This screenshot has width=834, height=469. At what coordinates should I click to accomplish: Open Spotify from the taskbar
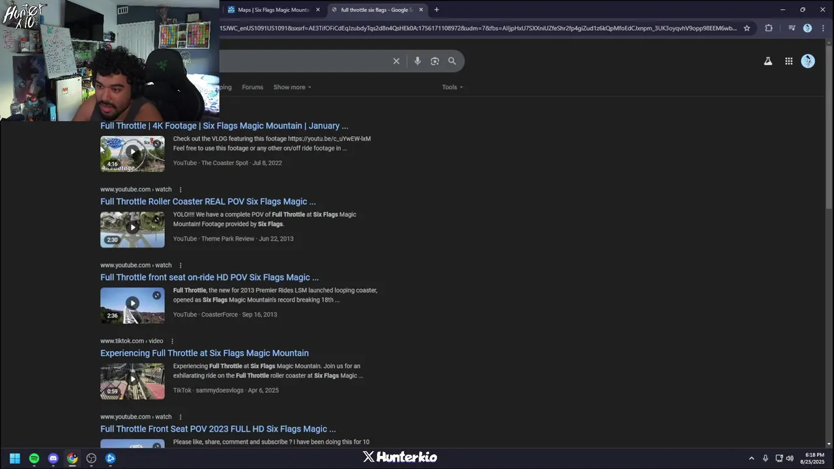(x=34, y=458)
